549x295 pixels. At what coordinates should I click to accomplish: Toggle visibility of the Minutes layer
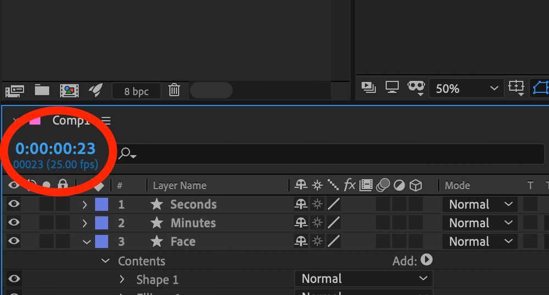tap(14, 223)
